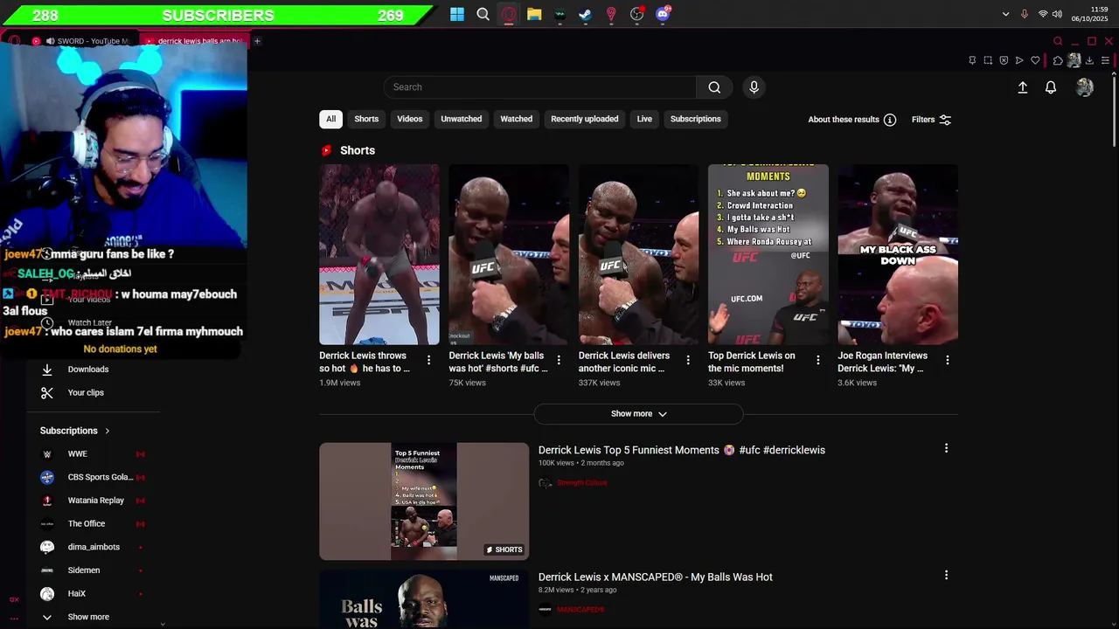
Task: Switch to the SWORD YouTube browser tab
Action: click(81, 41)
